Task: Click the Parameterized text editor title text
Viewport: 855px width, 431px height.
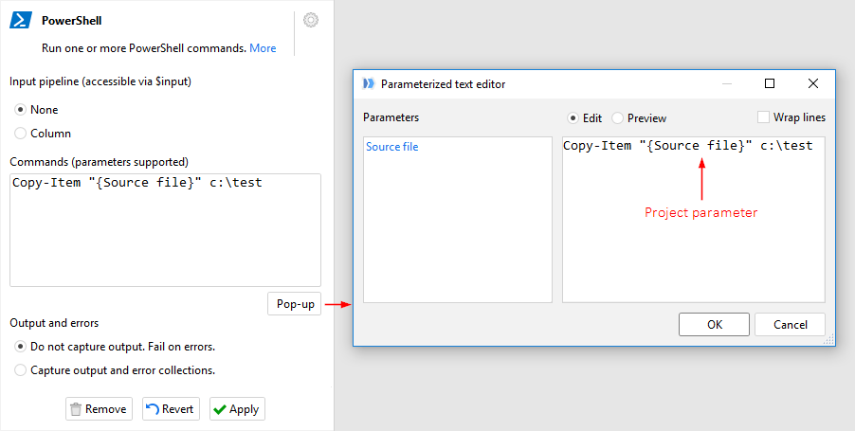Action: point(444,84)
